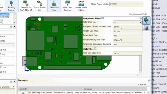Screen dimensions: 167x94
Task: Click the Severity column header
Action: pos(23,89)
